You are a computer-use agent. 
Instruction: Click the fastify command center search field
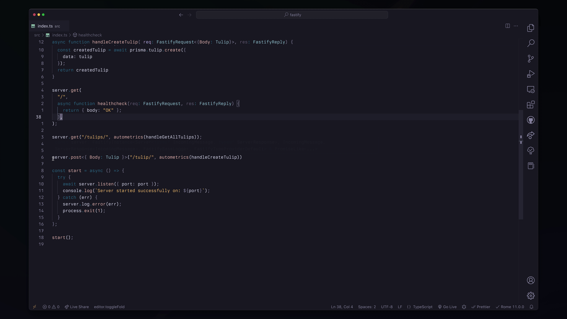click(x=292, y=15)
